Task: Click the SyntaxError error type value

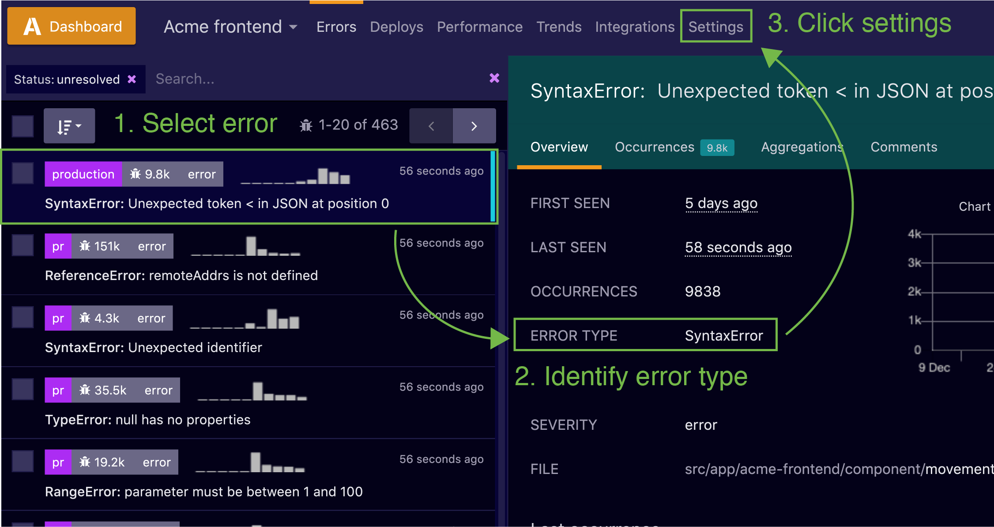Action: click(724, 336)
